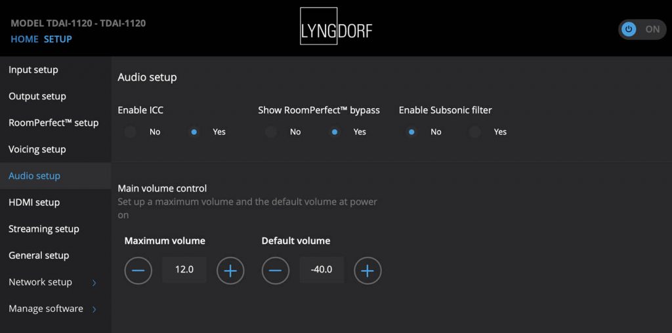Open Output setup page
The image size is (672, 333).
55,96
